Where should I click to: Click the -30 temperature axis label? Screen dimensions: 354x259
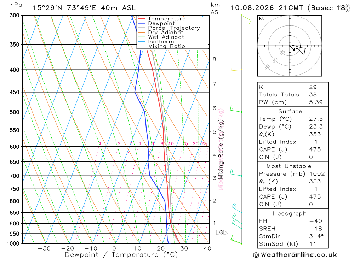[x=44, y=248]
